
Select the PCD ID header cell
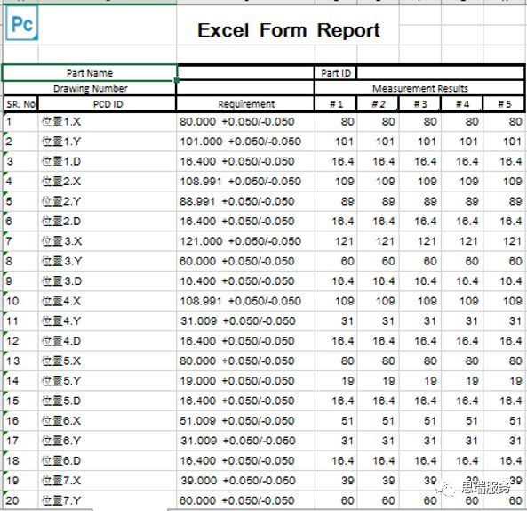tap(107, 103)
